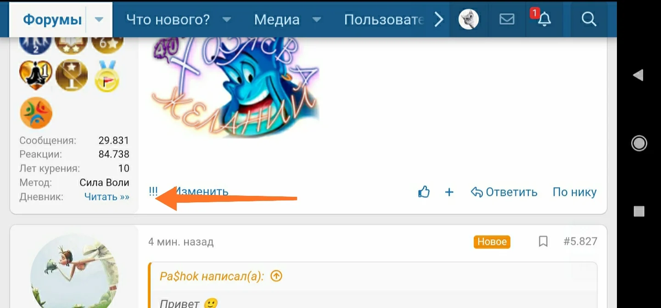Open the Что нового? navigation tab
The height and width of the screenshot is (308, 661).
(x=168, y=20)
